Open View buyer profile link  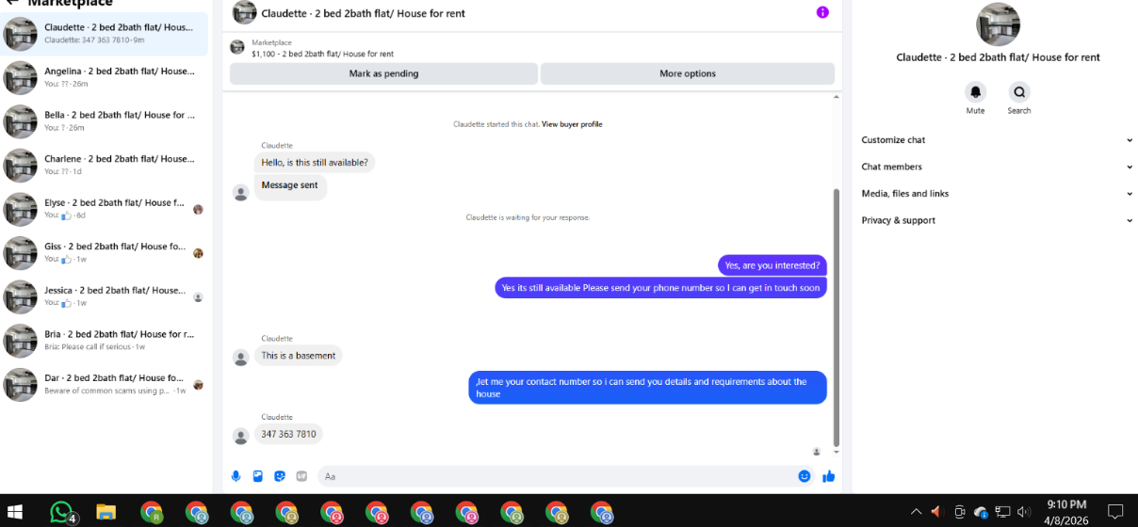pos(572,124)
